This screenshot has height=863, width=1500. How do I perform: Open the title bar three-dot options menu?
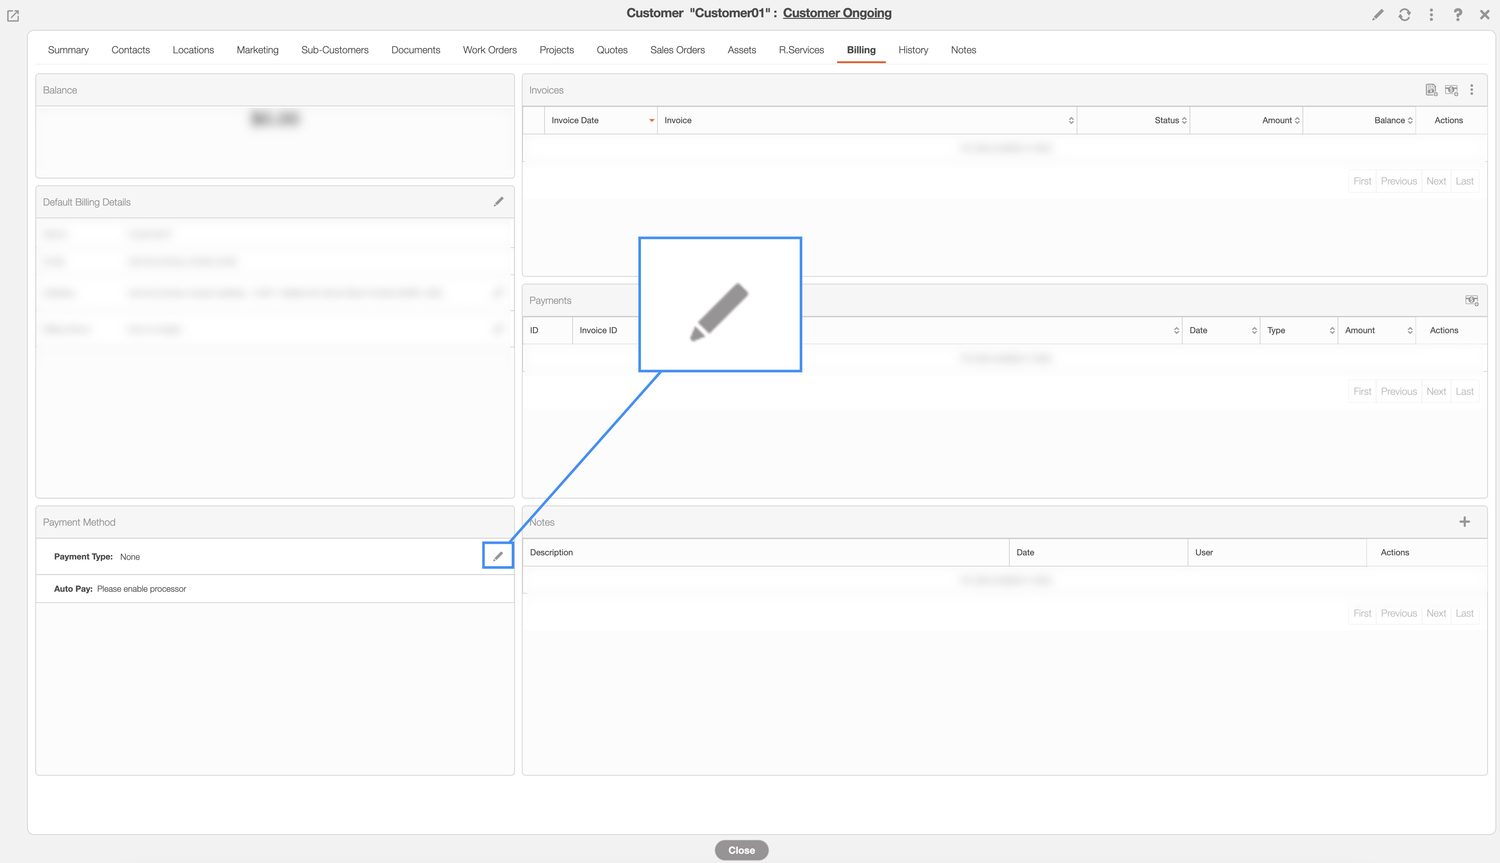pos(1431,15)
